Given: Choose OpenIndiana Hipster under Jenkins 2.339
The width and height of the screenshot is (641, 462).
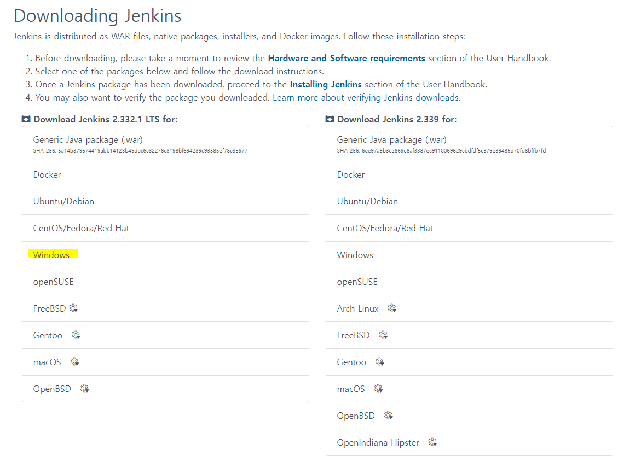Looking at the screenshot, I should [x=469, y=442].
